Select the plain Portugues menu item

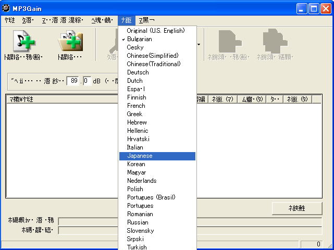157,206
